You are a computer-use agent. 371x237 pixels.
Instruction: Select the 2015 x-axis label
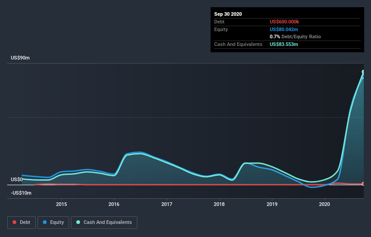coord(61,204)
